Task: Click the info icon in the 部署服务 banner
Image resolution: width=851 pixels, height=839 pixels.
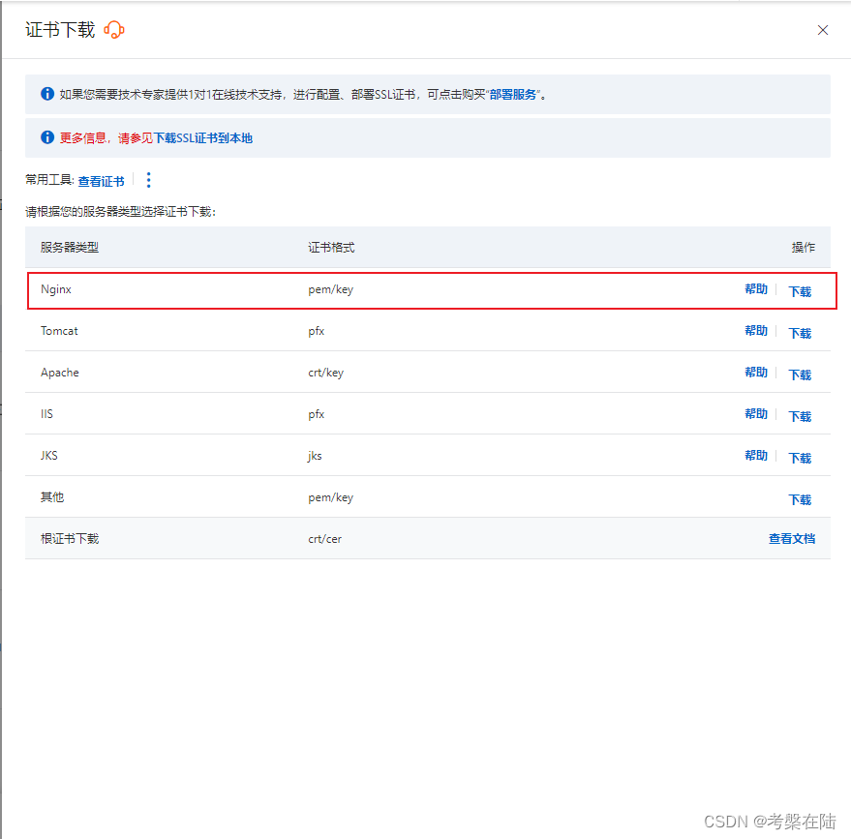Action: (x=47, y=93)
